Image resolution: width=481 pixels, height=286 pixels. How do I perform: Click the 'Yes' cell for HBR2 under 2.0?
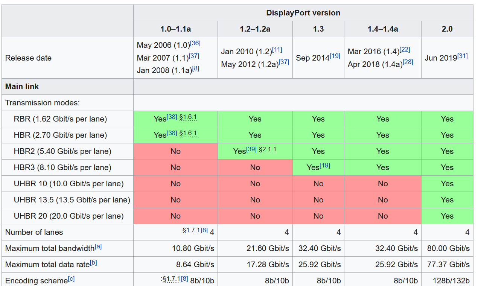tap(447, 151)
